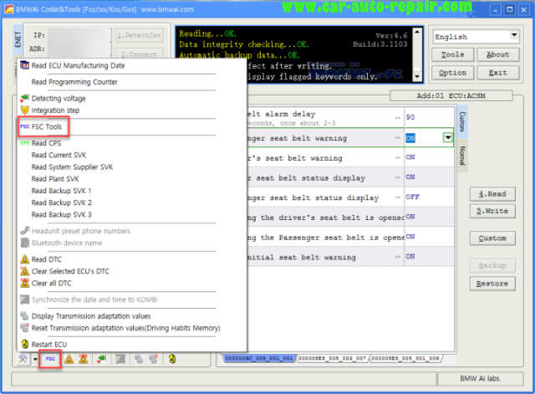Choose Read Backup SVK 2

pyautogui.click(x=61, y=202)
